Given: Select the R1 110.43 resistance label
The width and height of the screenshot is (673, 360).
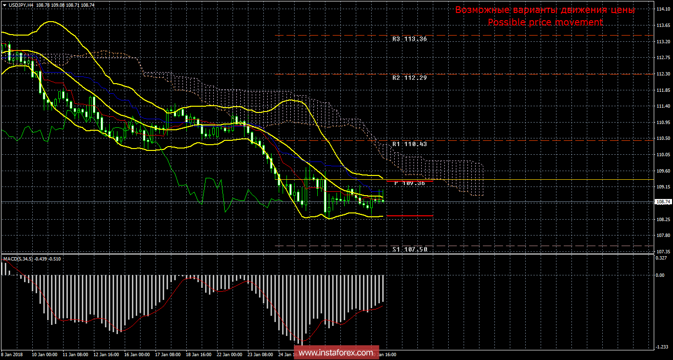Looking at the screenshot, I should click(x=410, y=144).
